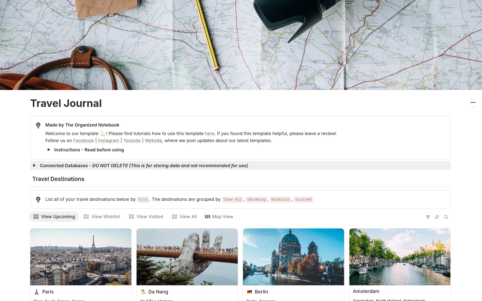Switch to the View Visited tab
Viewport: 482px width, 301px height.
point(149,216)
